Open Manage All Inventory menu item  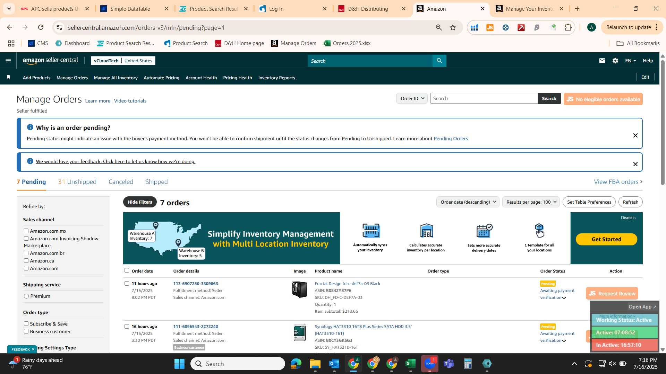116,78
